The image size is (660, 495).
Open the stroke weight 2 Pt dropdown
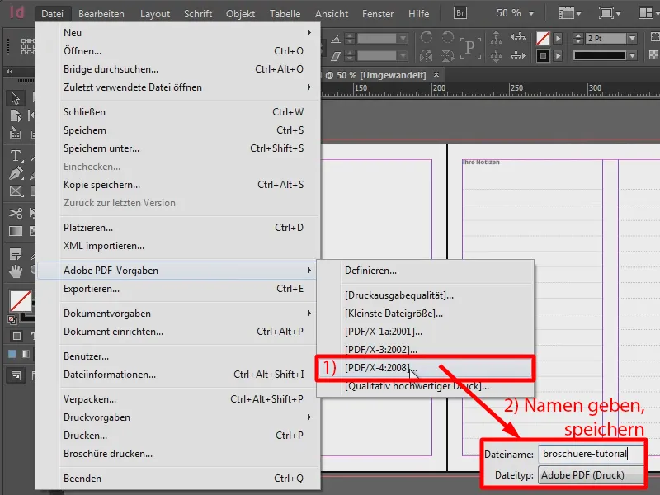(633, 38)
